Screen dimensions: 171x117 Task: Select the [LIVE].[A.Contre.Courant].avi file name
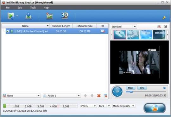(x=31, y=31)
